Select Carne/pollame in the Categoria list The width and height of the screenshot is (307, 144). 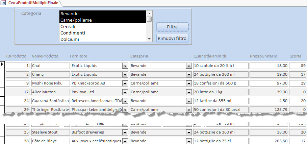point(103,20)
